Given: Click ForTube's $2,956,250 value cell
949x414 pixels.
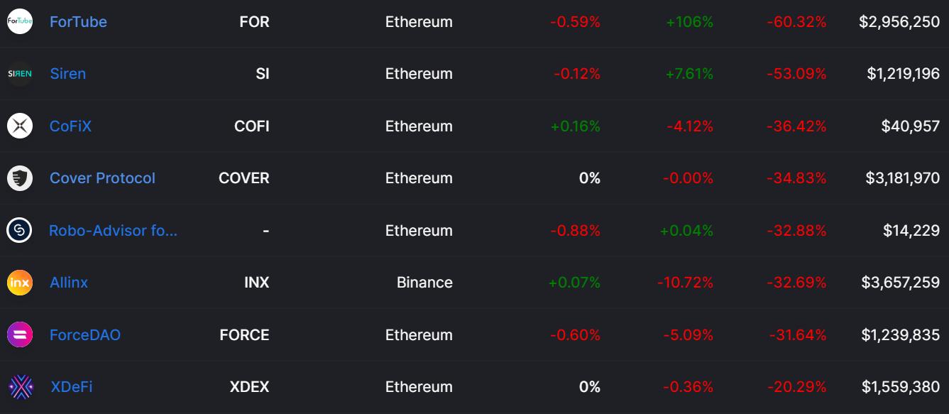Looking at the screenshot, I should 899,22.
